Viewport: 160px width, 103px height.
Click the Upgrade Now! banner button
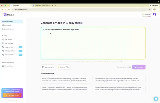click(x=12, y=95)
